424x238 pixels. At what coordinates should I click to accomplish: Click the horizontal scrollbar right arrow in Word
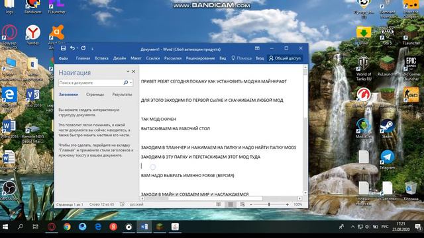click(x=299, y=198)
